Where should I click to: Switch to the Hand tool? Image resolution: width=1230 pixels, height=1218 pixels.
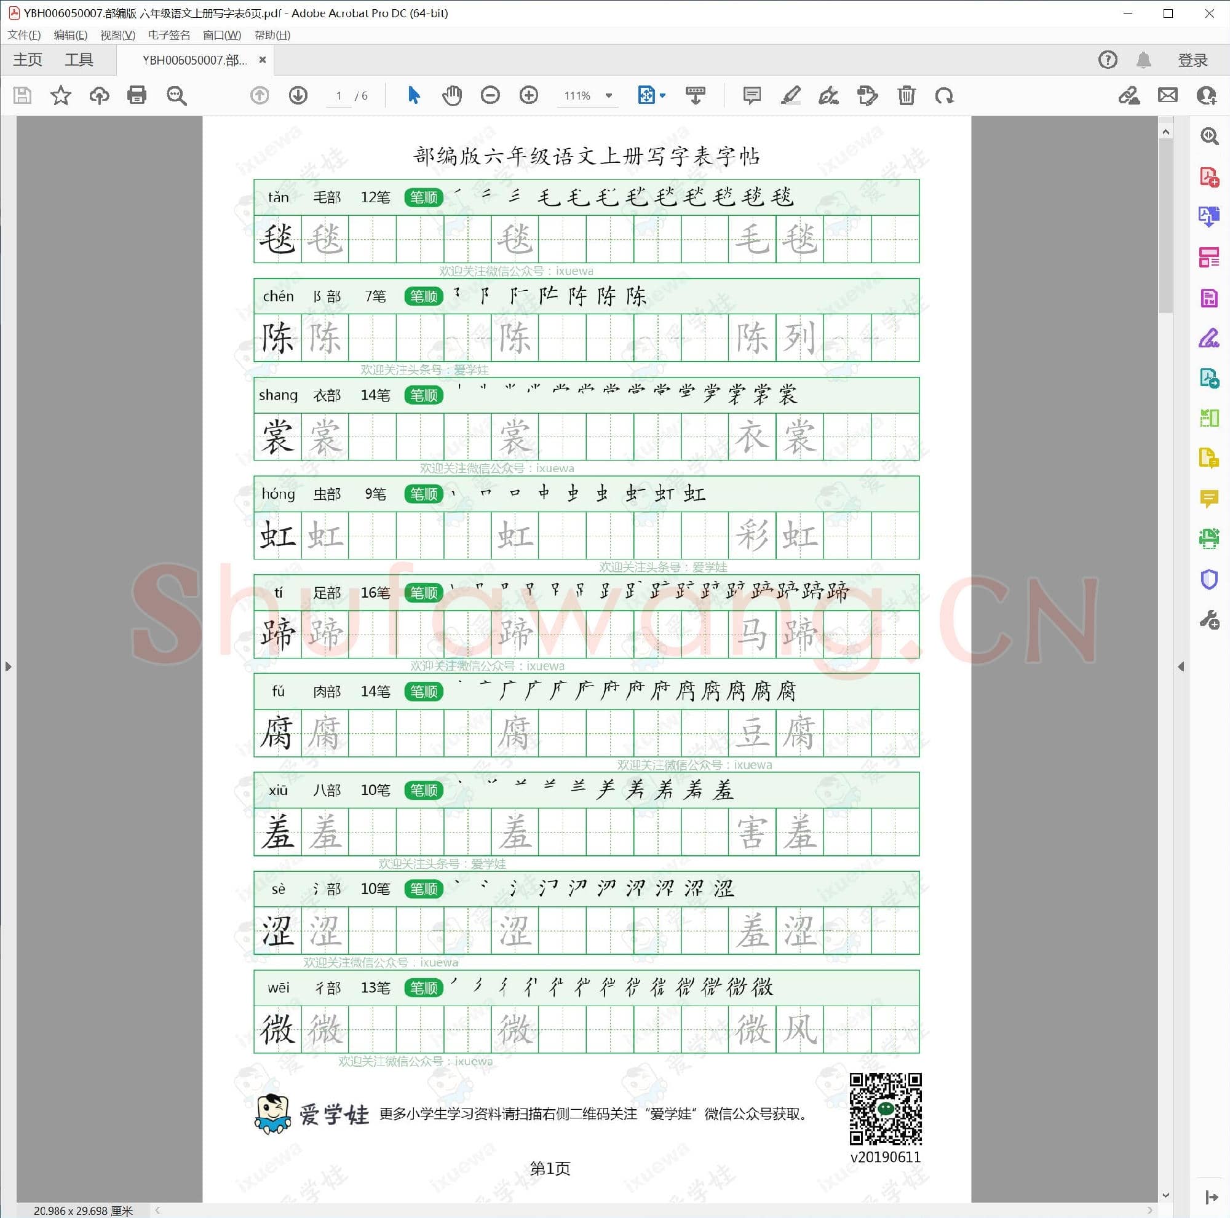point(452,95)
